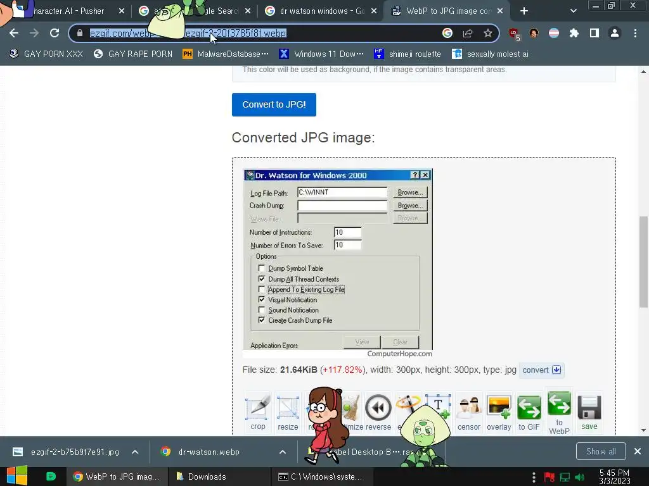Screen dimensions: 649x486
Task: Close the downloads bar
Action: coord(638,451)
